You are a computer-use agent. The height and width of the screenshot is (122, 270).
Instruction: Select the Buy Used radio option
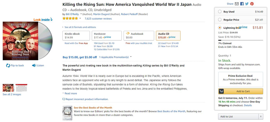220,11
